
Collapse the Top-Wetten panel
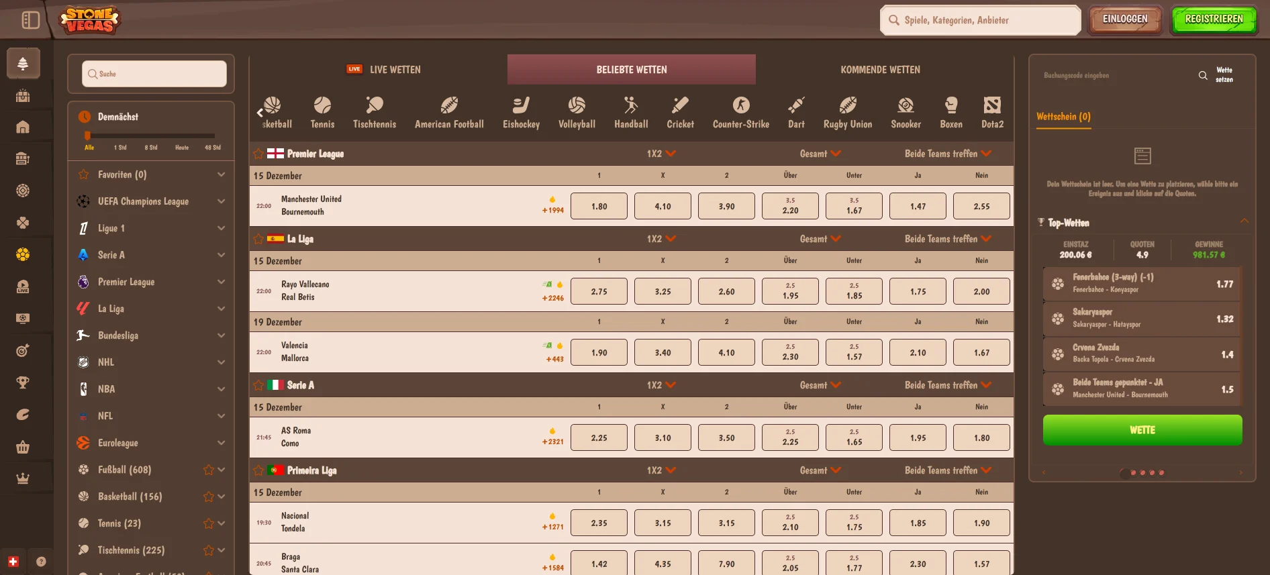(1244, 221)
